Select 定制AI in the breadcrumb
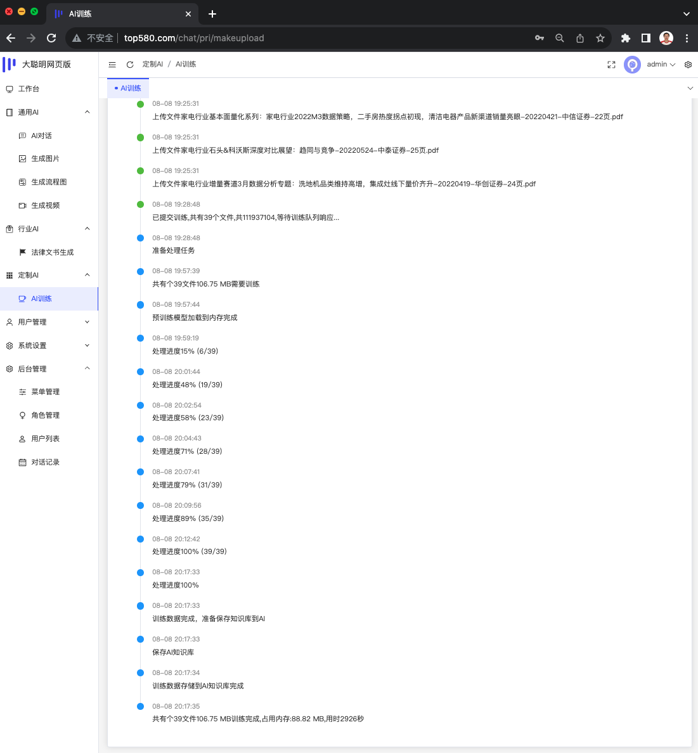The height and width of the screenshot is (753, 698). (152, 64)
